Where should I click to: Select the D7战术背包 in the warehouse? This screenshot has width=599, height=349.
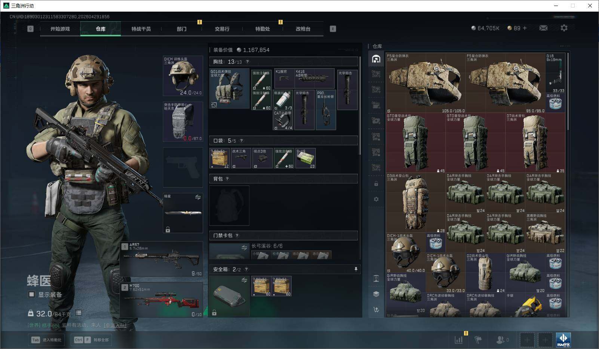[x=535, y=143]
